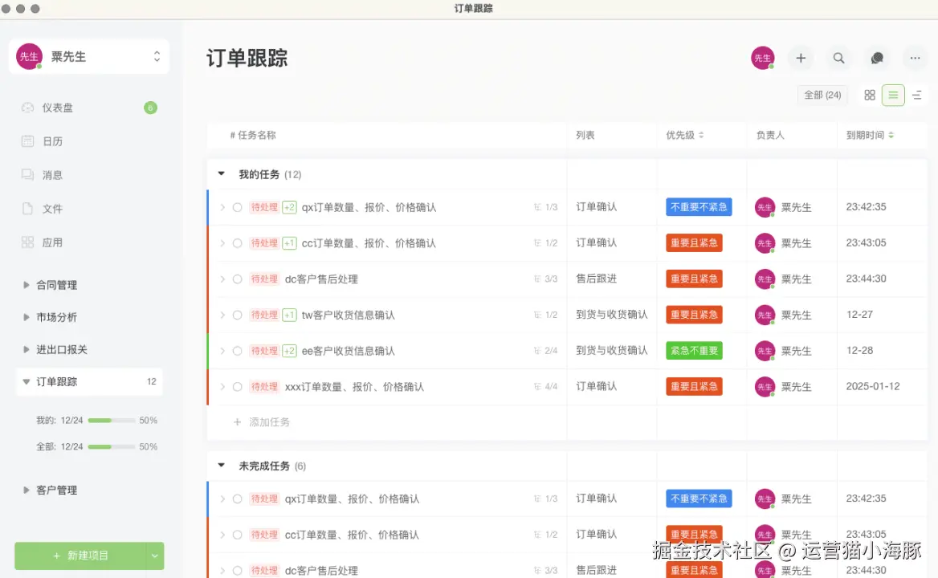Image resolution: width=938 pixels, height=578 pixels.
Task: Check off the ee客户收货信息确认 task
Action: click(238, 351)
